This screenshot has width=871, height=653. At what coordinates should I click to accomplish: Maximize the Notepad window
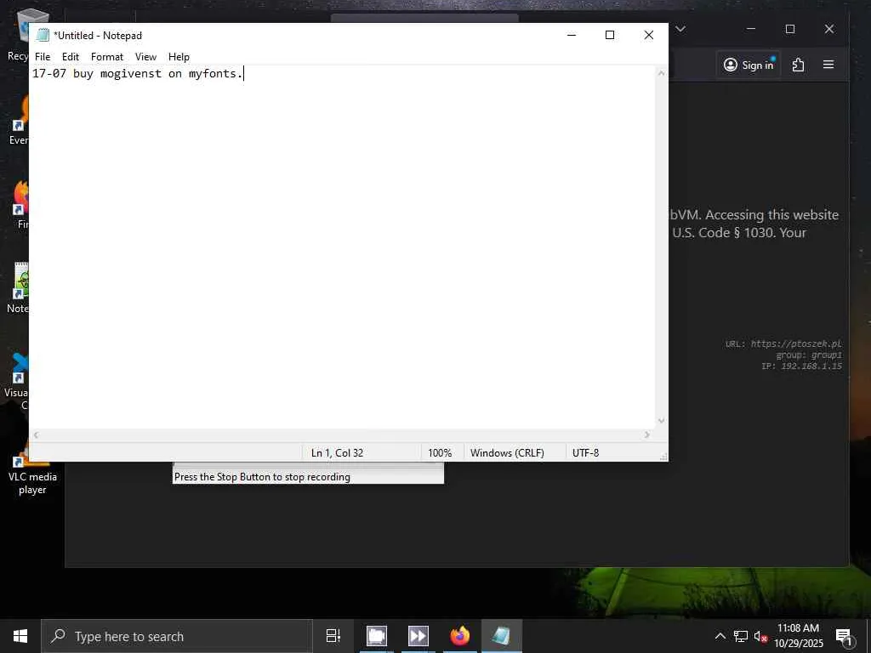click(609, 35)
